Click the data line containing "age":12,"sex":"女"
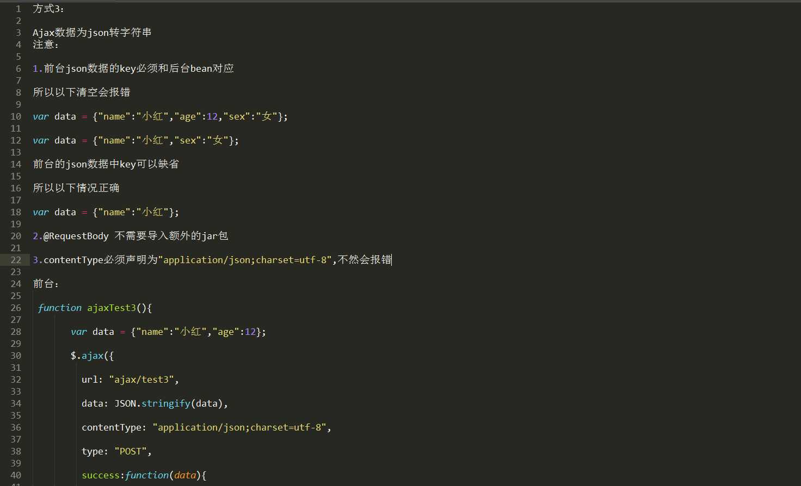The width and height of the screenshot is (801, 486). [x=161, y=116]
